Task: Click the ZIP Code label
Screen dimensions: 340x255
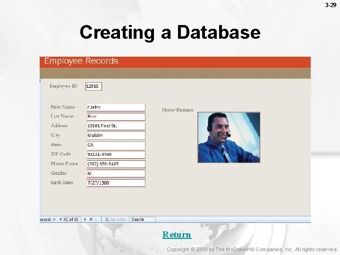Action: click(61, 154)
